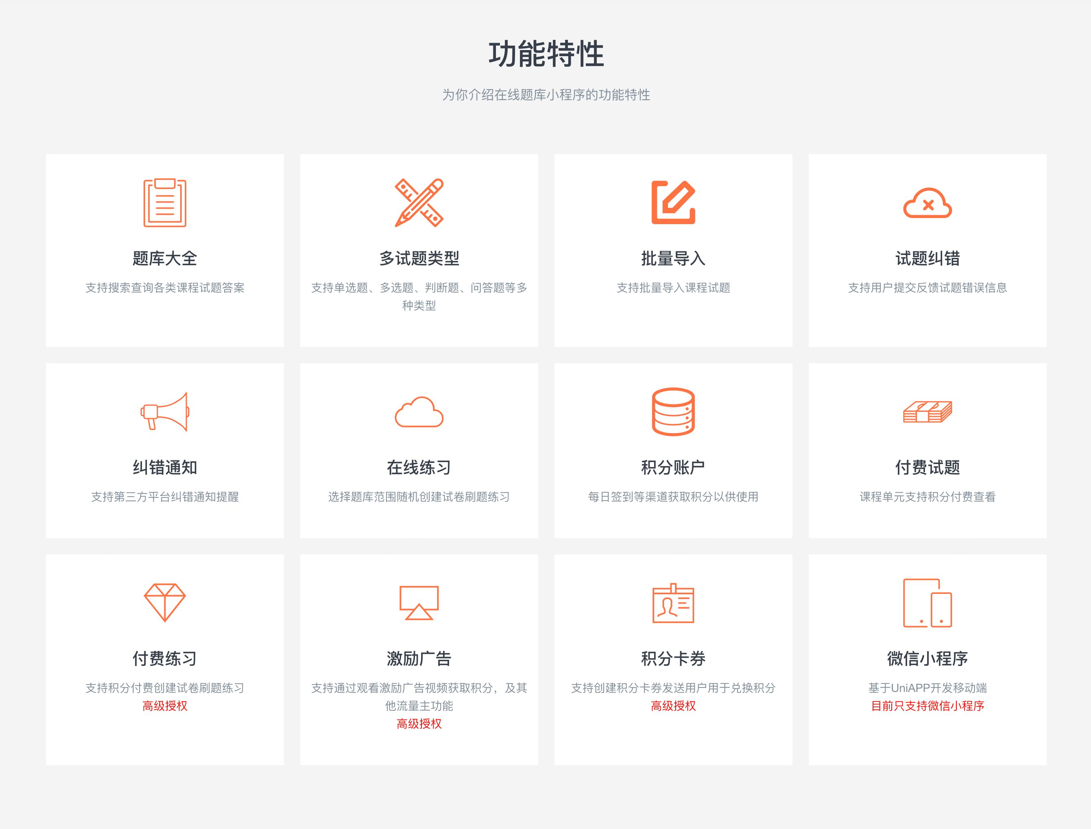1091x829 pixels.
Task: Select the 试题纠错 card title
Action: point(927,258)
